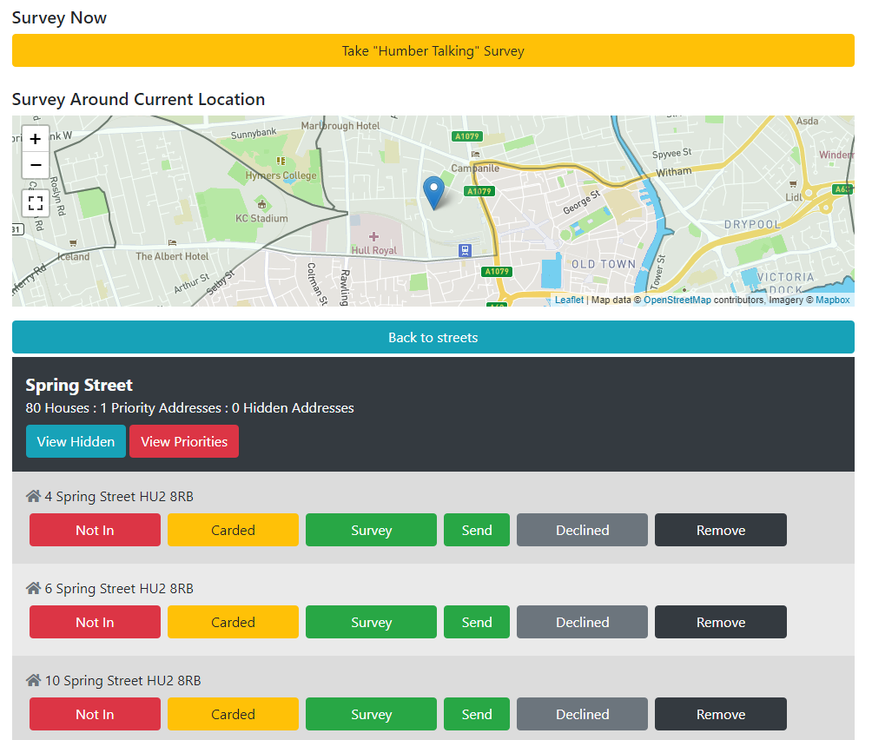Mark 6 Spring Street as Declined

pyautogui.click(x=582, y=622)
